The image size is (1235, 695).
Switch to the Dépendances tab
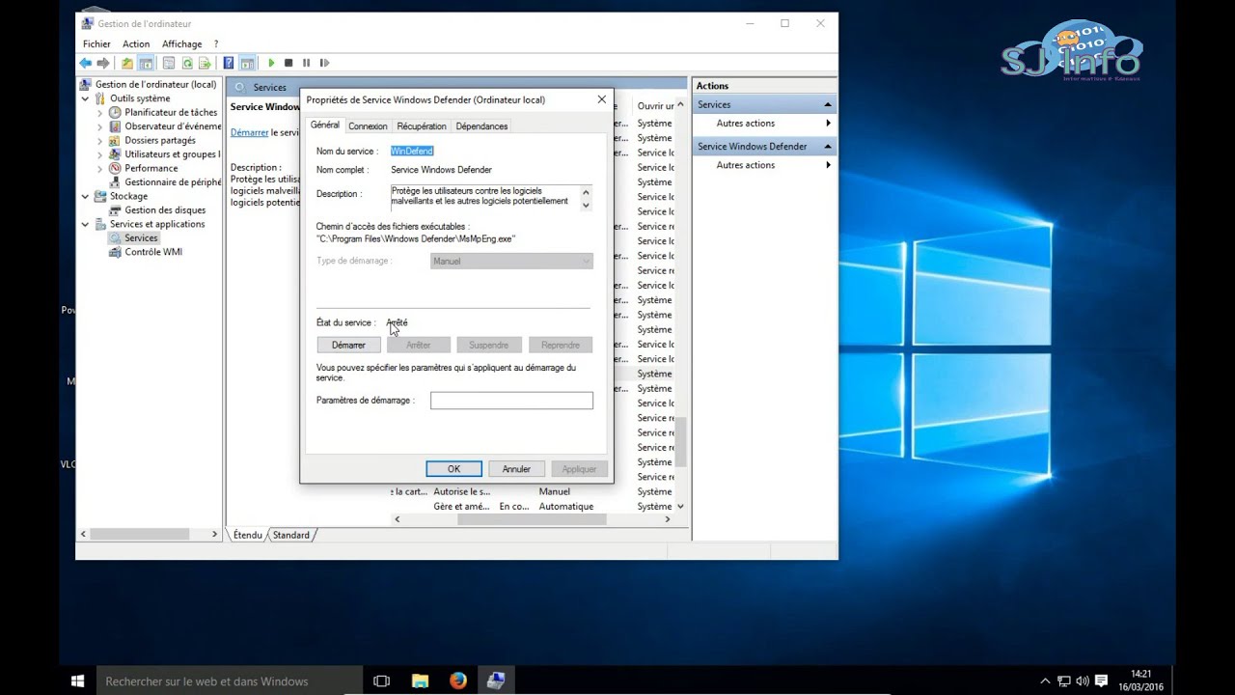pos(481,126)
